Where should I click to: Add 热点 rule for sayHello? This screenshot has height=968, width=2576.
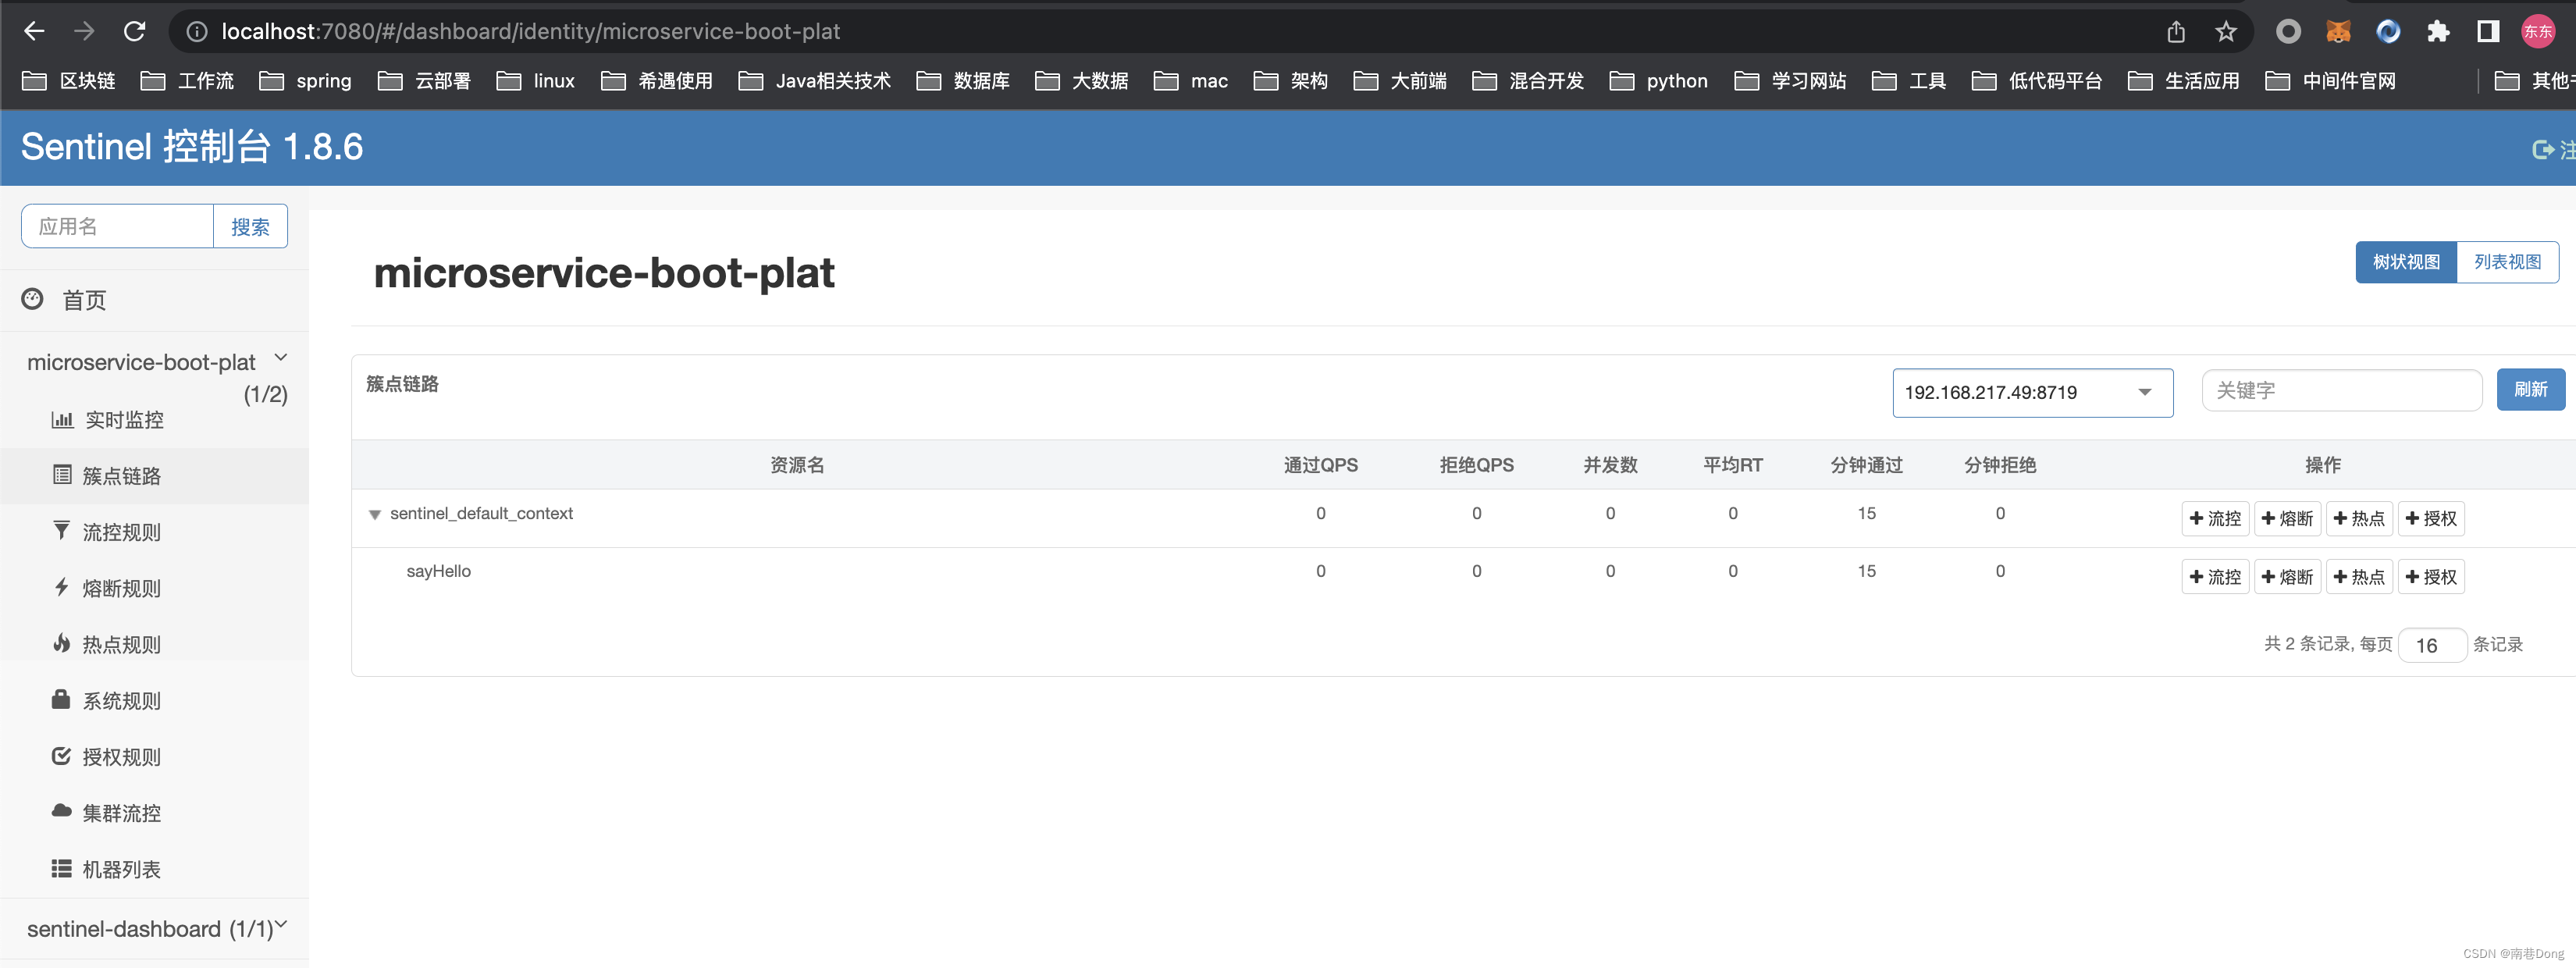click(x=2359, y=577)
